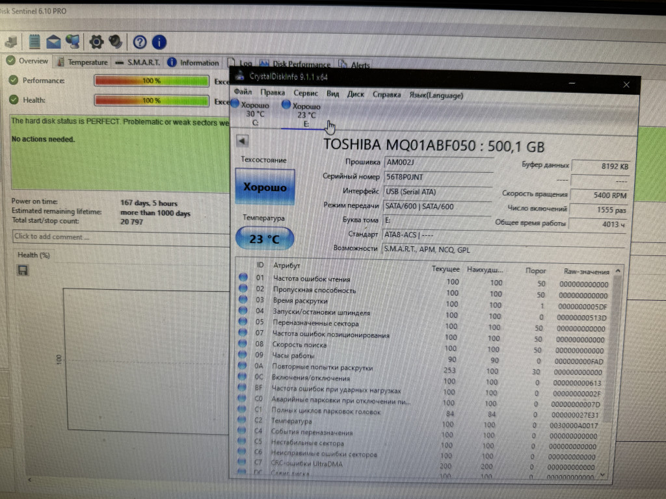666x499 pixels.
Task: Open the Диск menu
Action: pos(355,94)
